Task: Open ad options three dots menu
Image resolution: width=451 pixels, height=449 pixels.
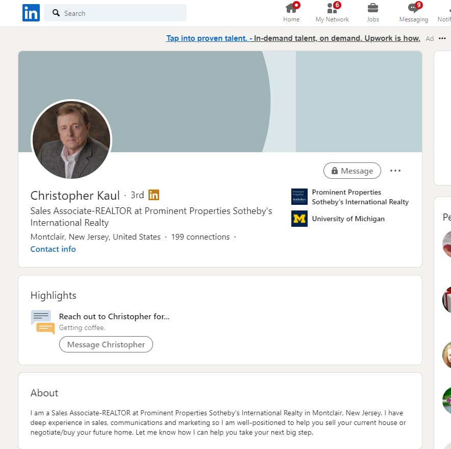Action: pyautogui.click(x=442, y=38)
